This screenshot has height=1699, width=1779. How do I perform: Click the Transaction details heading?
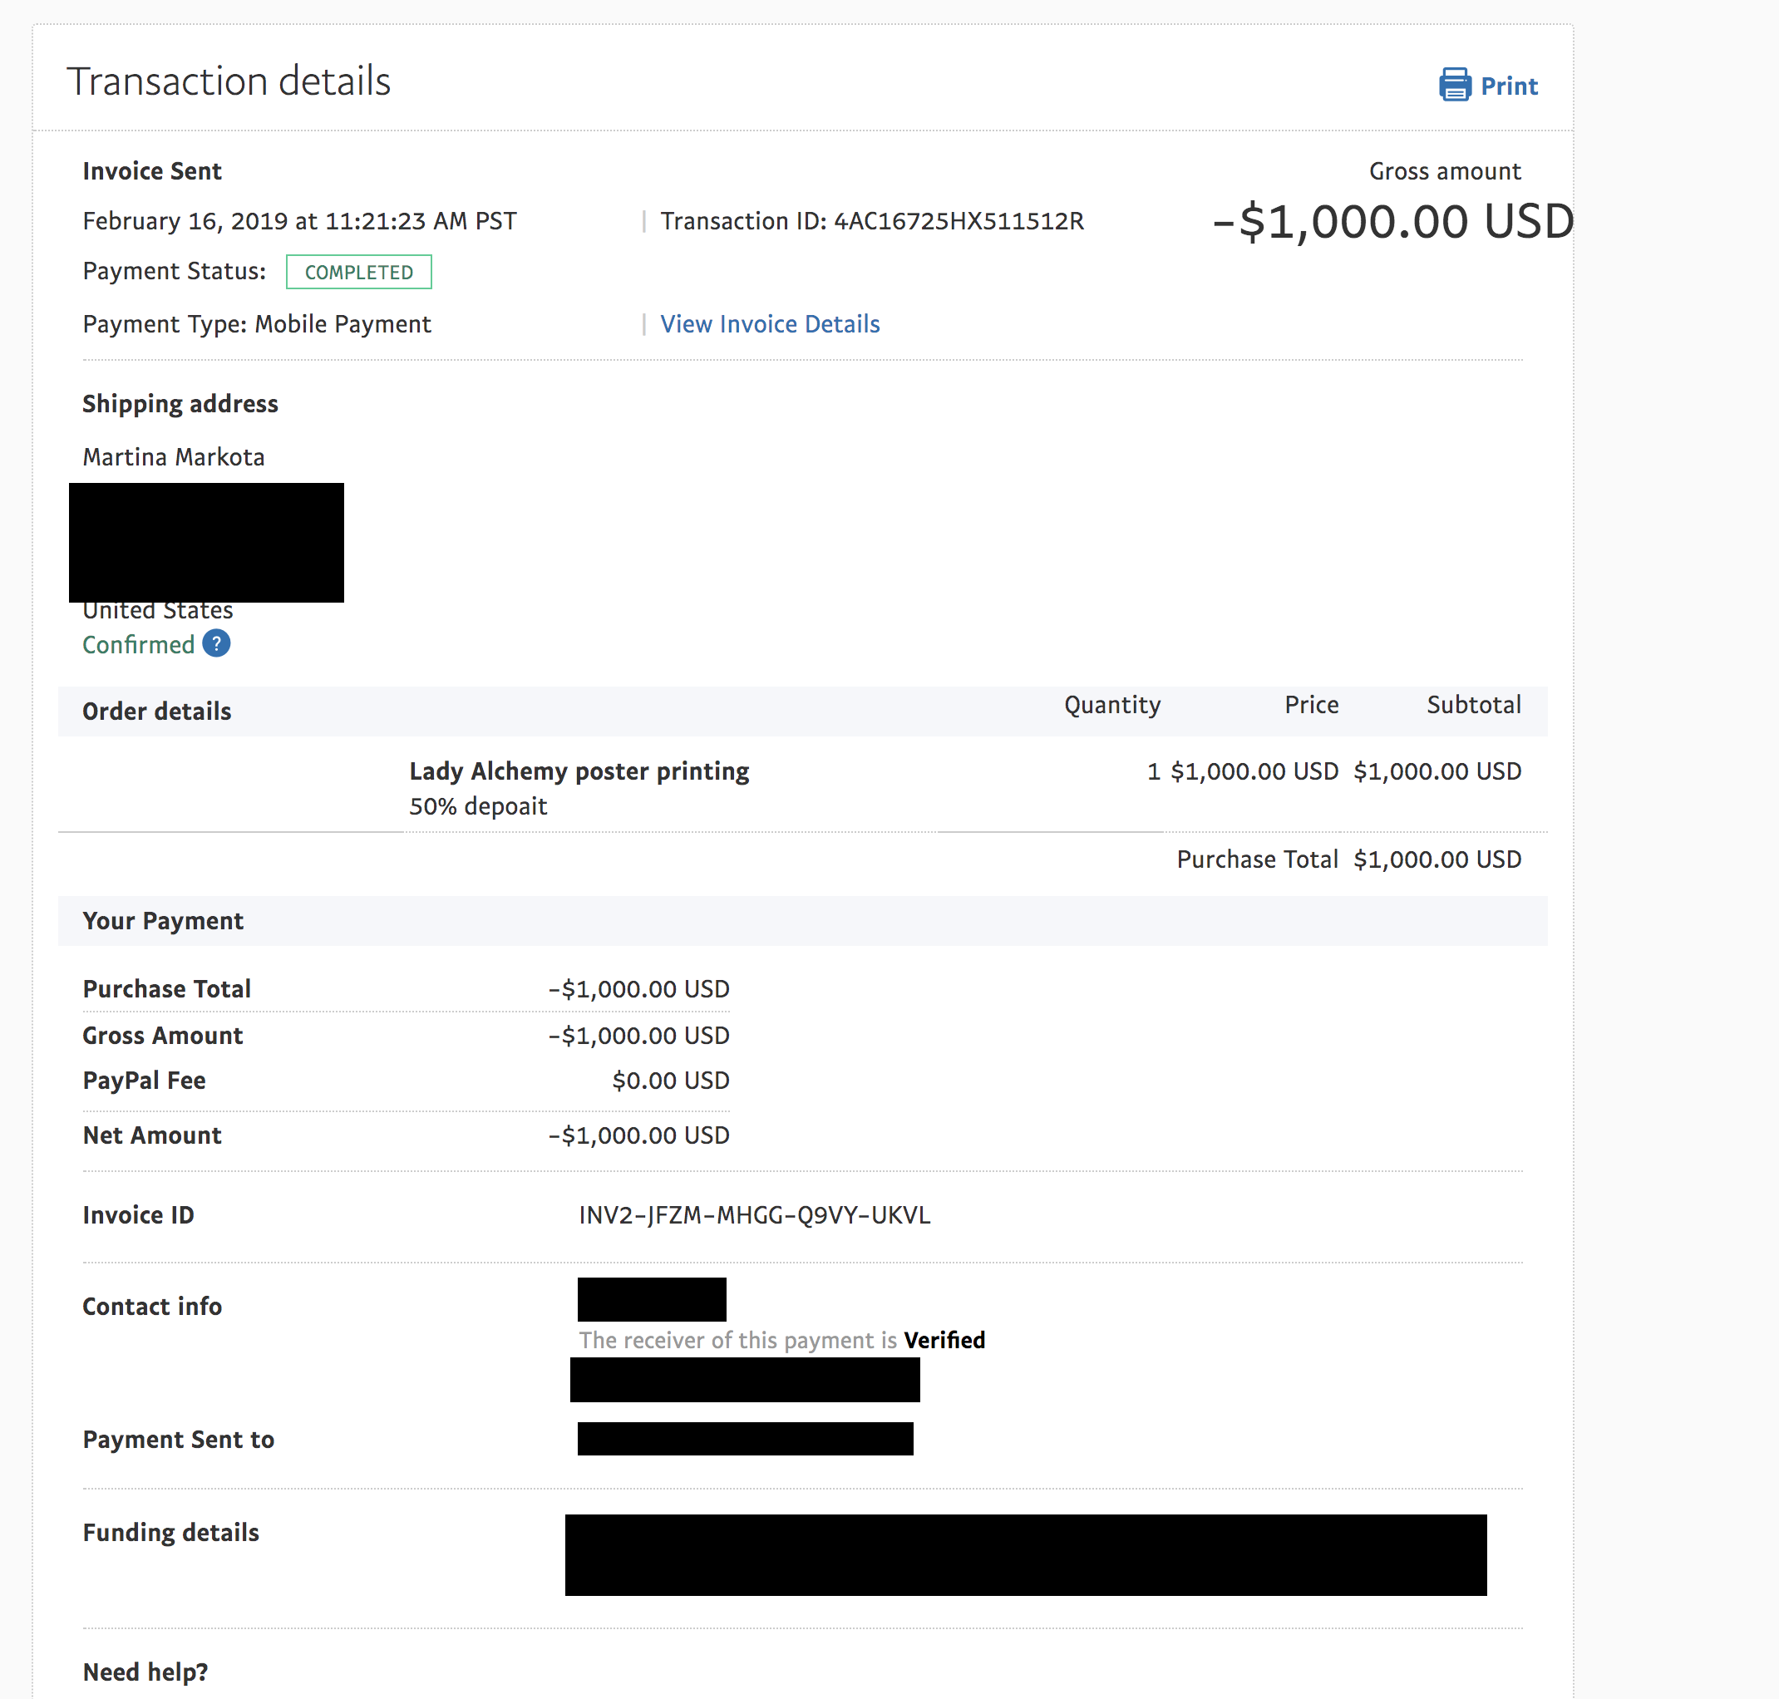pos(229,81)
